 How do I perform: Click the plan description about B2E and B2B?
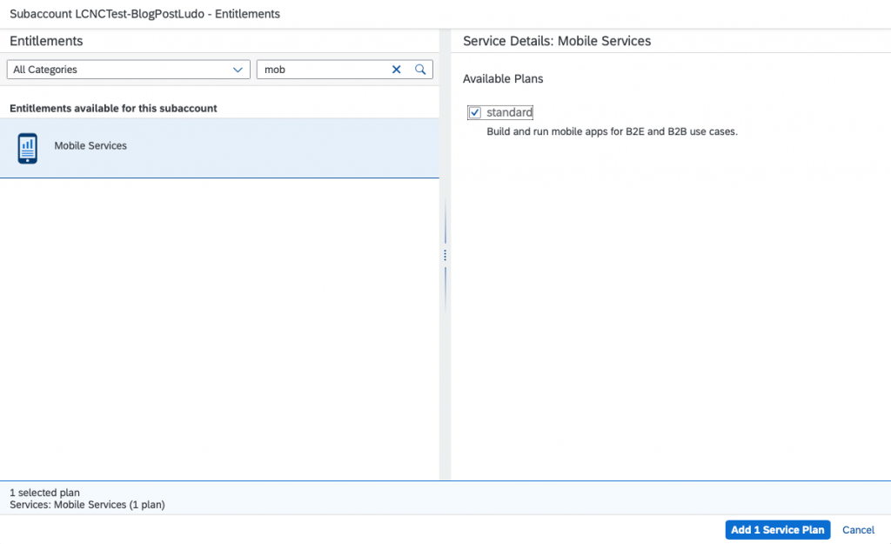612,131
